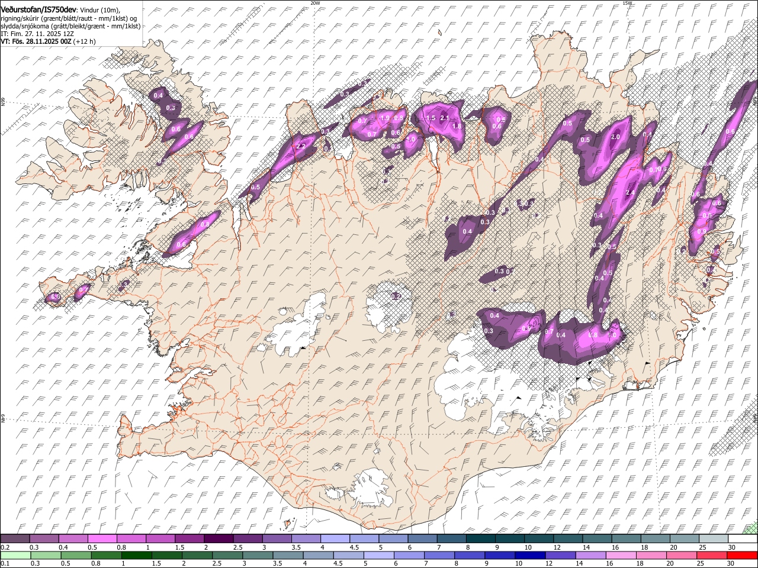This screenshot has height=568, width=758.
Task: Click the 'slydda/snjókoma' legend description line
Action: coord(70,25)
